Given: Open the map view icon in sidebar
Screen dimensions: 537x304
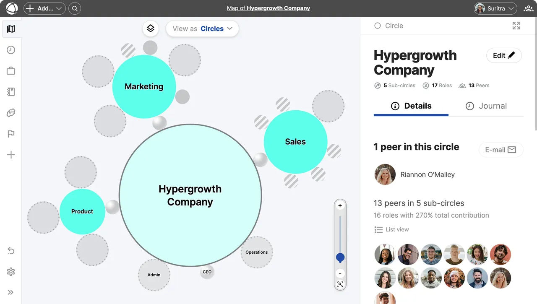Looking at the screenshot, I should (11, 29).
